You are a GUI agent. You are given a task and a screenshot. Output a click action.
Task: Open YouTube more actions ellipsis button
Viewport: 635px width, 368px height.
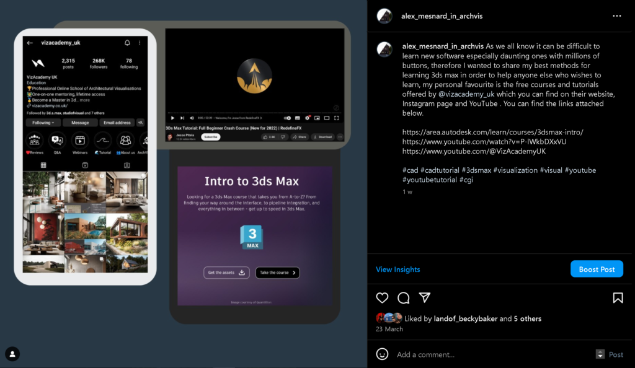click(x=340, y=137)
